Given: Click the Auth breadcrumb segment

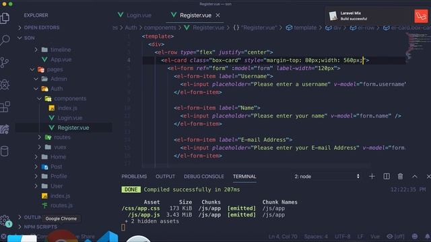Looking at the screenshot, I should coord(131,28).
